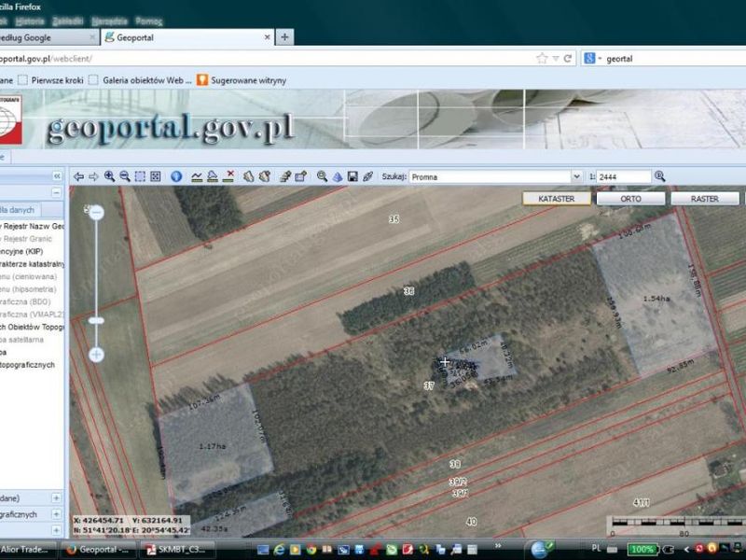Show hidden taskbar quick launch items

(x=498, y=546)
